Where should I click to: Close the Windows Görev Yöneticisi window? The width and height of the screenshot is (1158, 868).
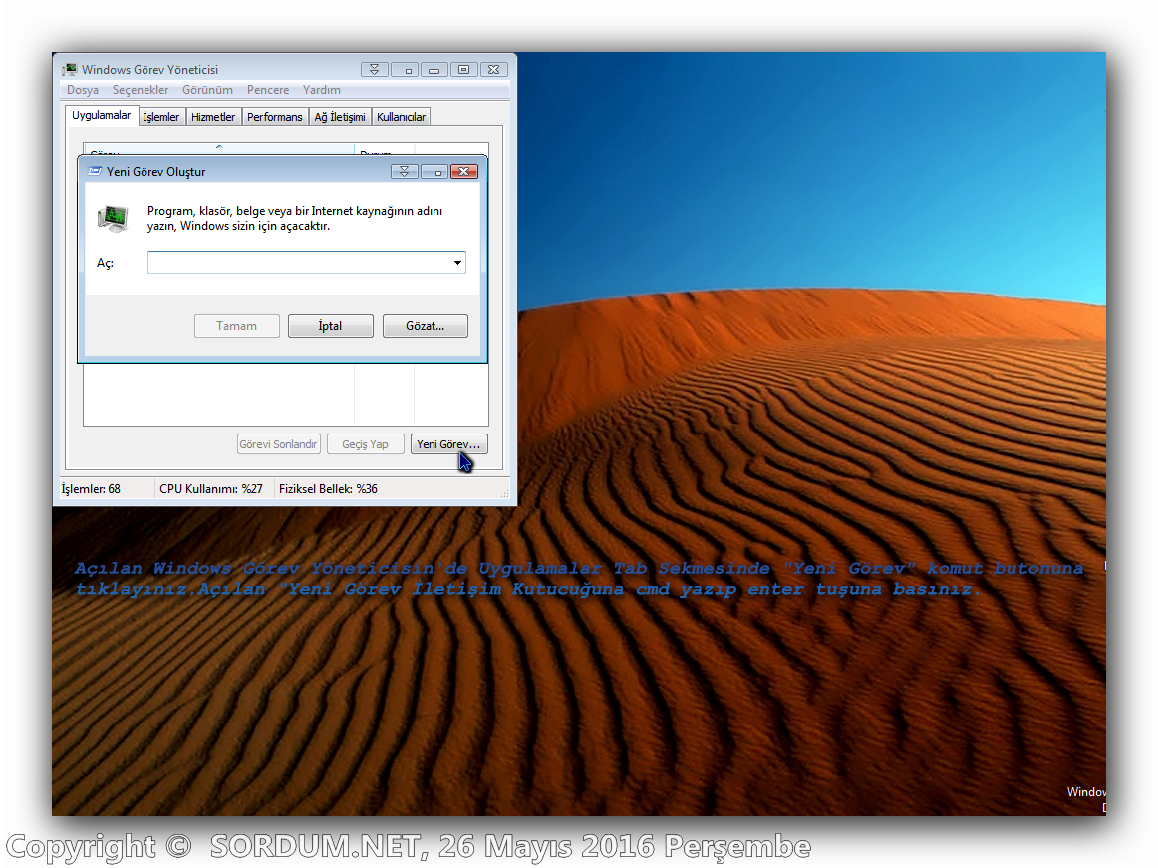(x=494, y=70)
